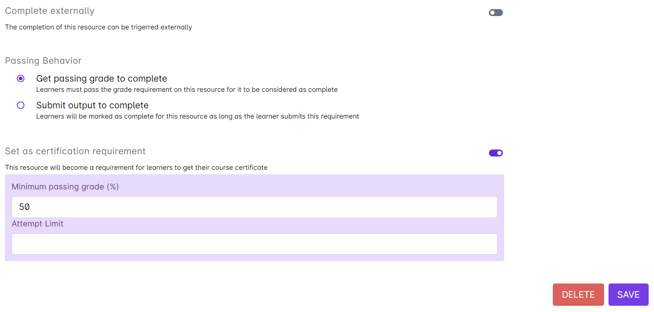Click the "Passing Behavior" section heading
This screenshot has width=654, height=312.
[43, 61]
